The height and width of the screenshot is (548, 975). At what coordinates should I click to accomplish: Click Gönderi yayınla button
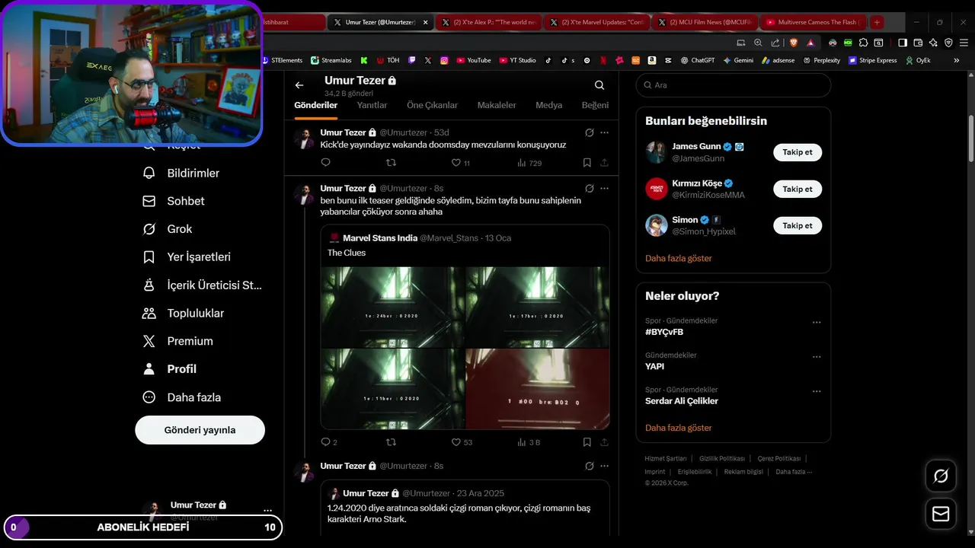click(200, 430)
